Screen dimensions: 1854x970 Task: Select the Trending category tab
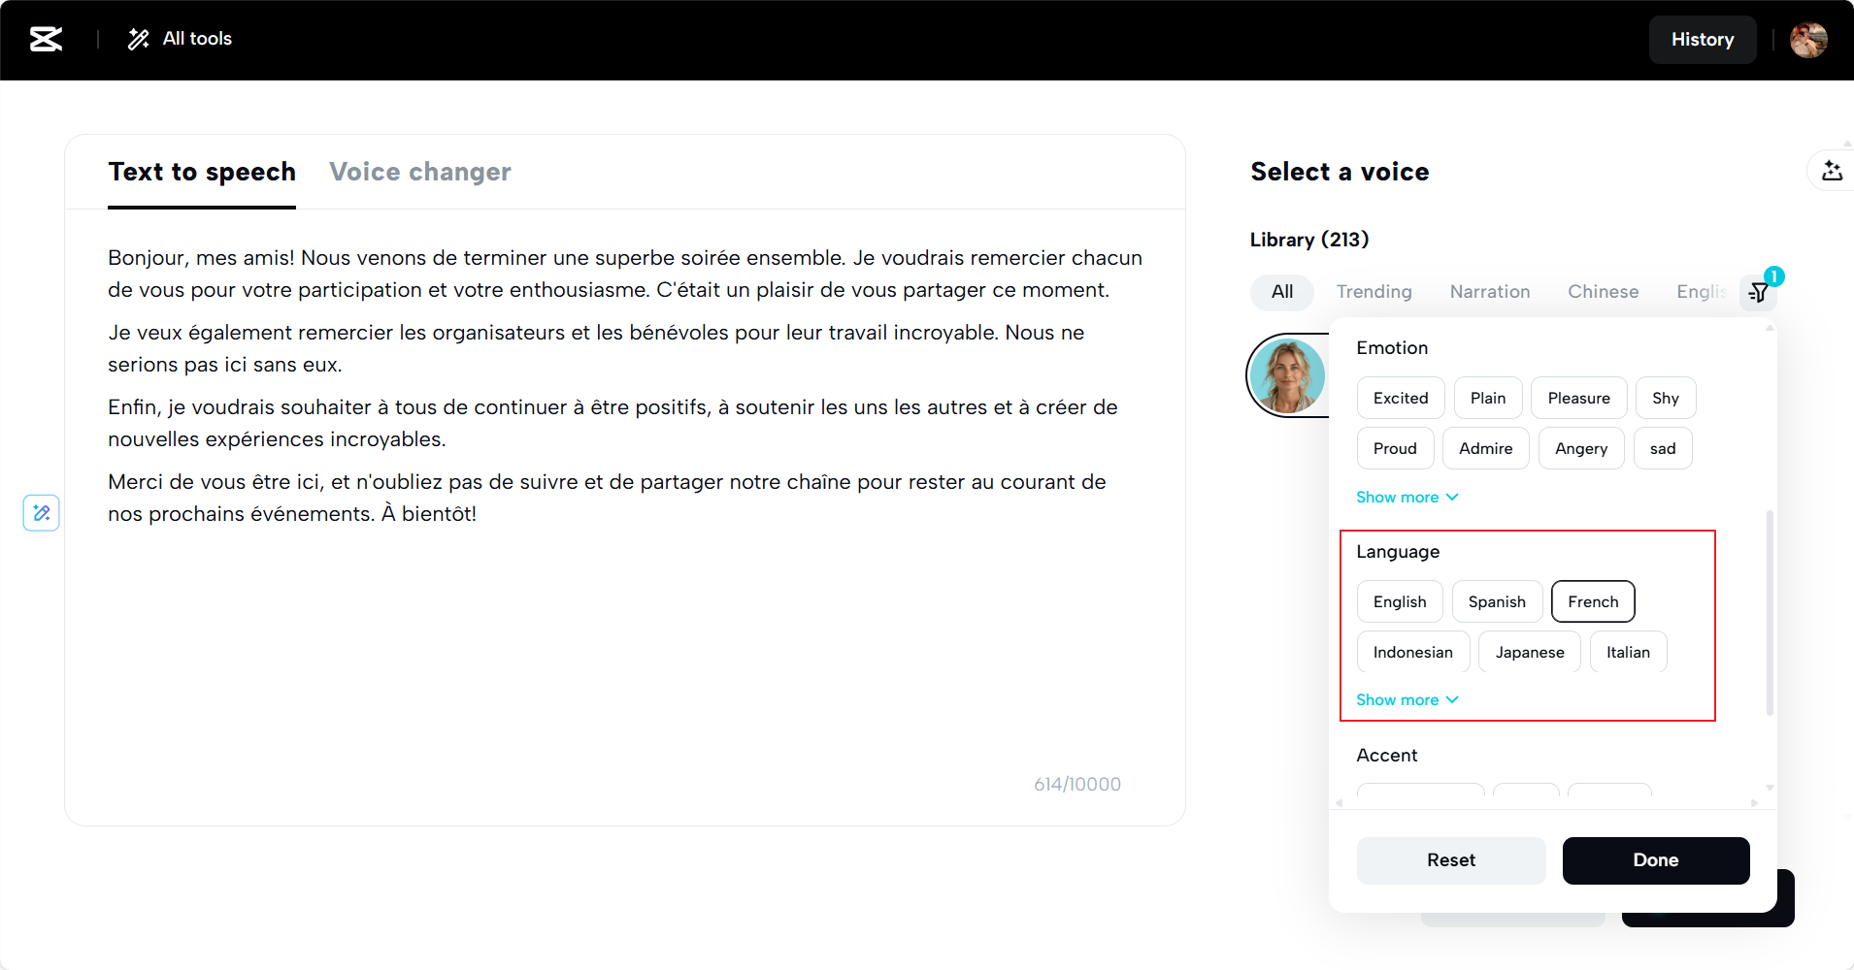pyautogui.click(x=1374, y=292)
